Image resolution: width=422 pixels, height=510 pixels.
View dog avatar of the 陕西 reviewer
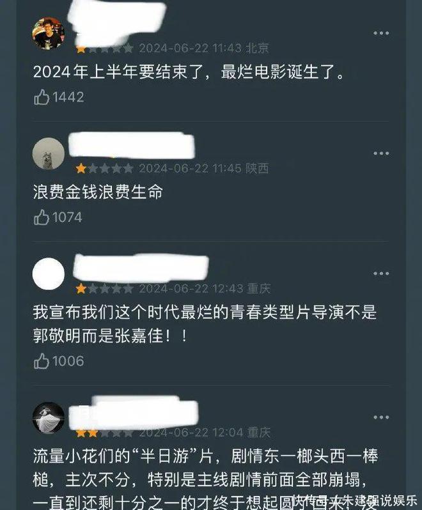(x=49, y=153)
